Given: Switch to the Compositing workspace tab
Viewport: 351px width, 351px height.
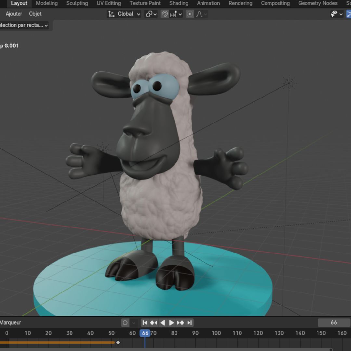Looking at the screenshot, I should 275,3.
